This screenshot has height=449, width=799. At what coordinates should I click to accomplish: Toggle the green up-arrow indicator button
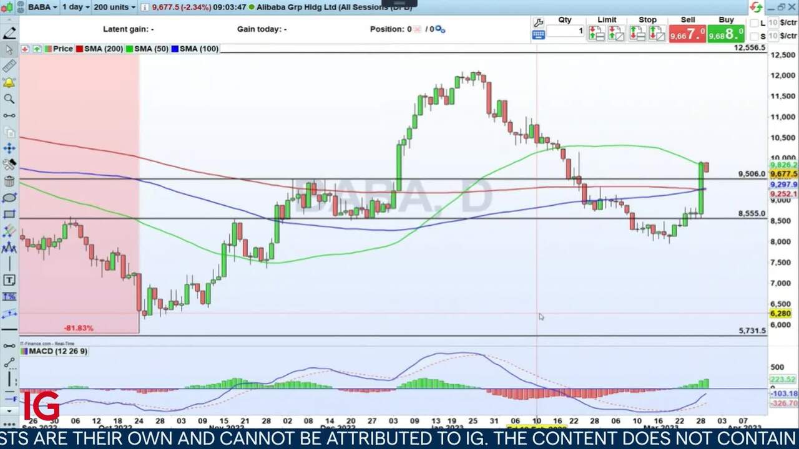[x=37, y=49]
